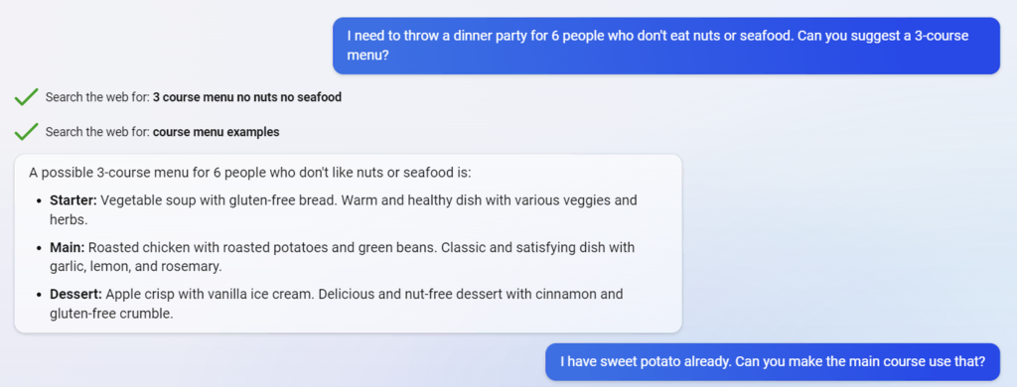Click the bullet point before Main
This screenshot has height=387, width=1017.
(40, 248)
